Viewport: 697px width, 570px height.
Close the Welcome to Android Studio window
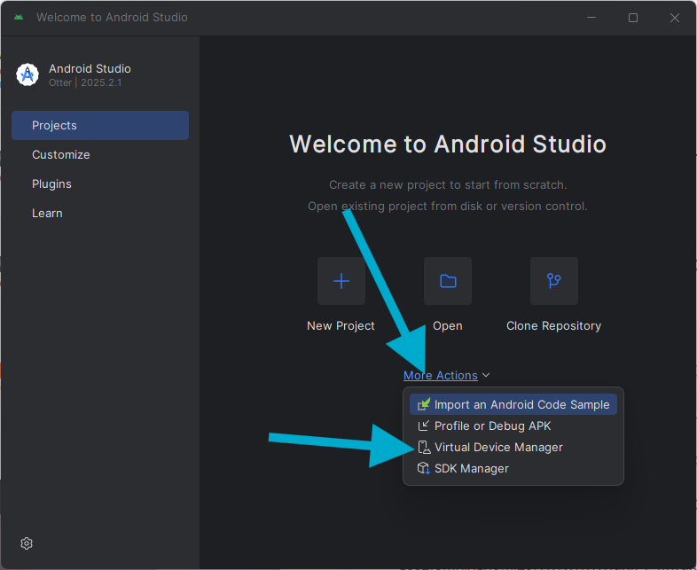pyautogui.click(x=674, y=18)
